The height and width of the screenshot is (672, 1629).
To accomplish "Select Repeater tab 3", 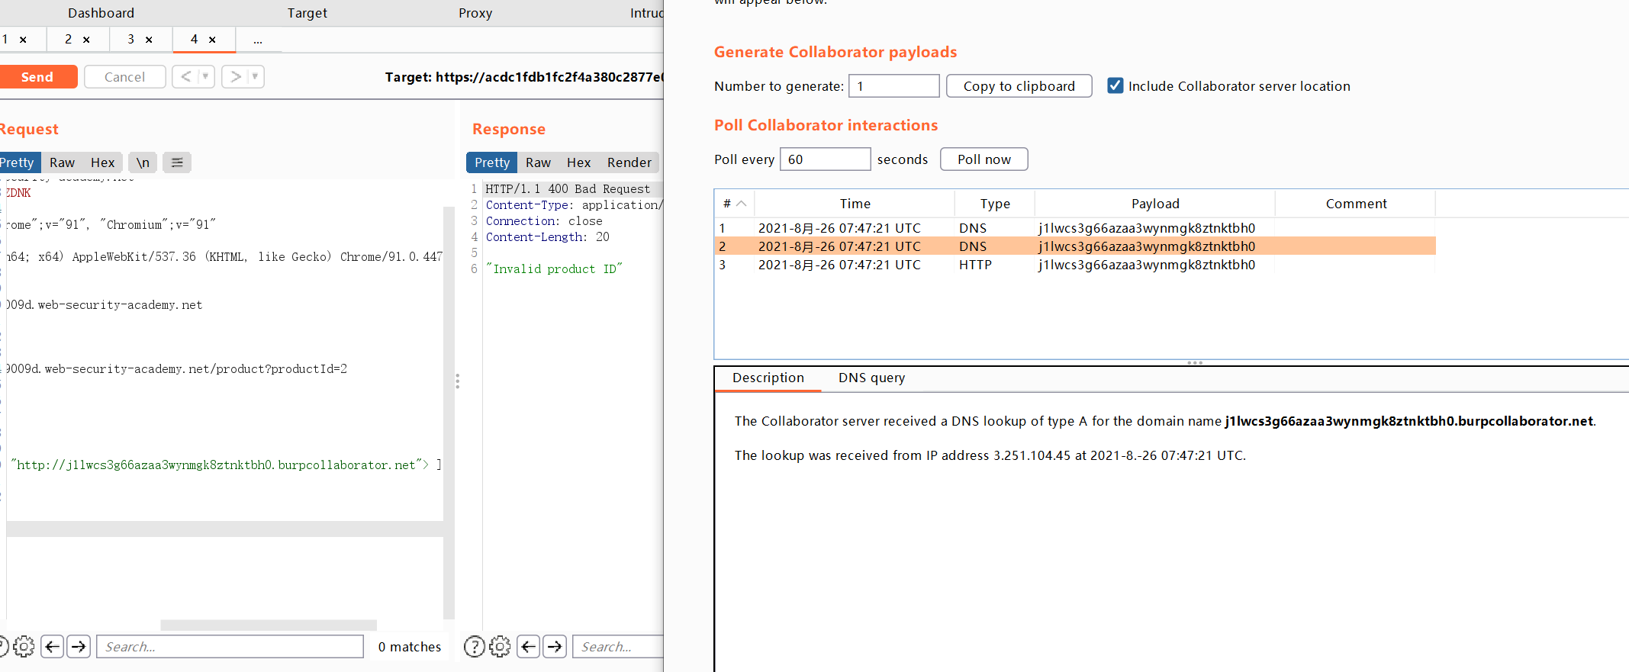I will click(130, 40).
